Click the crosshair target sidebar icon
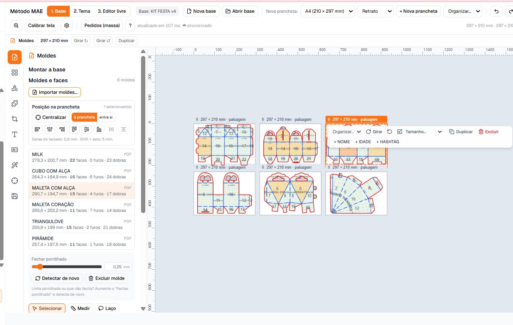 coord(15,181)
